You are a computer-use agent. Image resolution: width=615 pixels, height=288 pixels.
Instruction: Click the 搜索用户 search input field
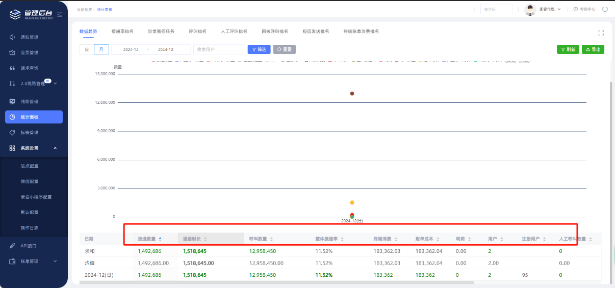click(219, 49)
